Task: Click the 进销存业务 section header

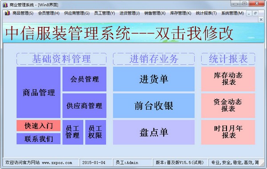Action: [154, 59]
